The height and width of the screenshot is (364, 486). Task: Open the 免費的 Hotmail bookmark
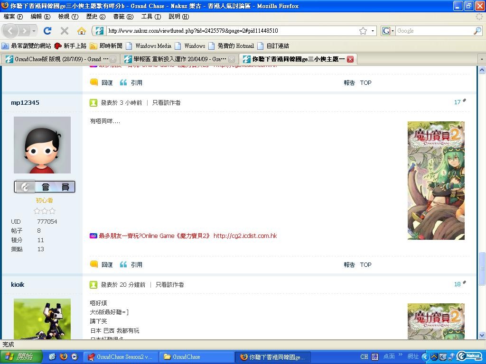tap(231, 46)
